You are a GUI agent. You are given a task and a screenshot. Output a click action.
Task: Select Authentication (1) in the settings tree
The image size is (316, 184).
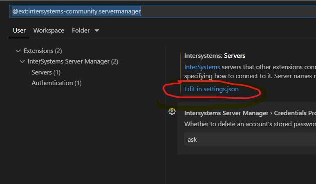click(56, 83)
